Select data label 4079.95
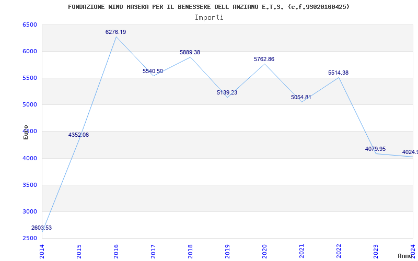 click(375, 149)
